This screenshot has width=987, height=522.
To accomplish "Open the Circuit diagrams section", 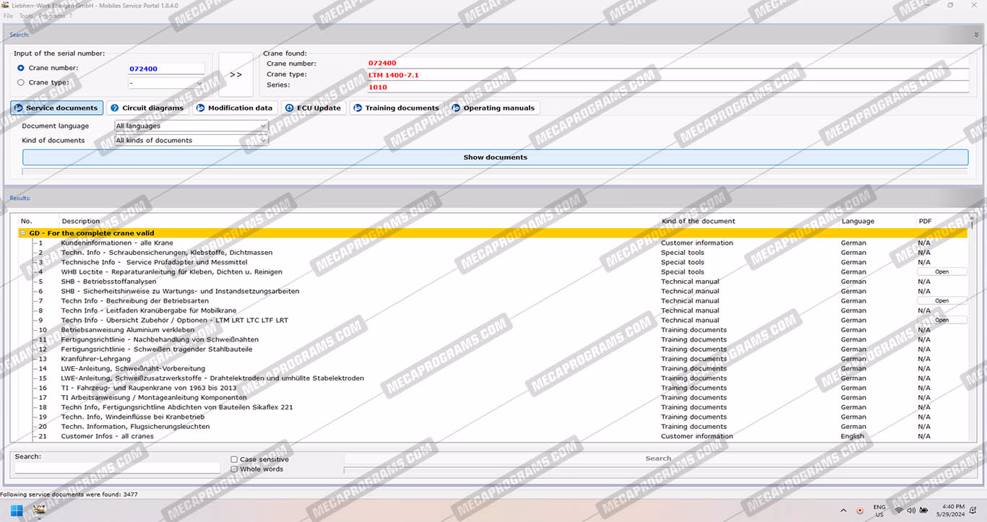I will click(147, 108).
